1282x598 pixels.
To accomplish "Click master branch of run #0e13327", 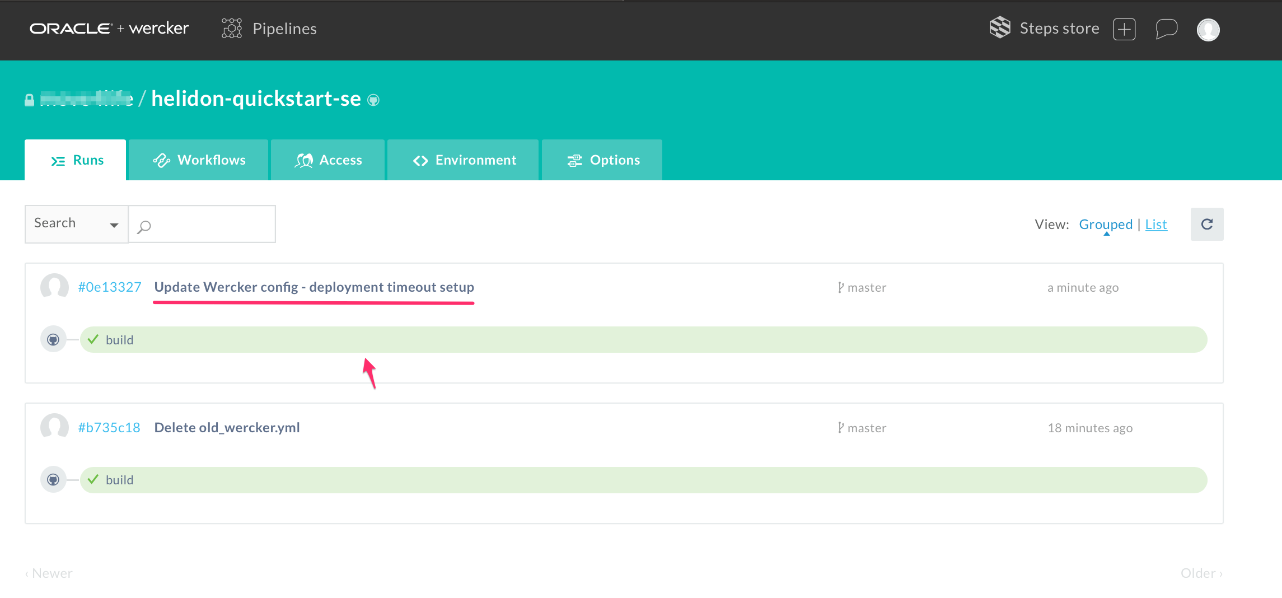I will [862, 288].
